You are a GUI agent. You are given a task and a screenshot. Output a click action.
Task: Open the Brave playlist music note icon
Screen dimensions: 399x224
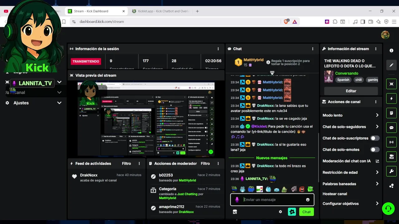click(355, 21)
